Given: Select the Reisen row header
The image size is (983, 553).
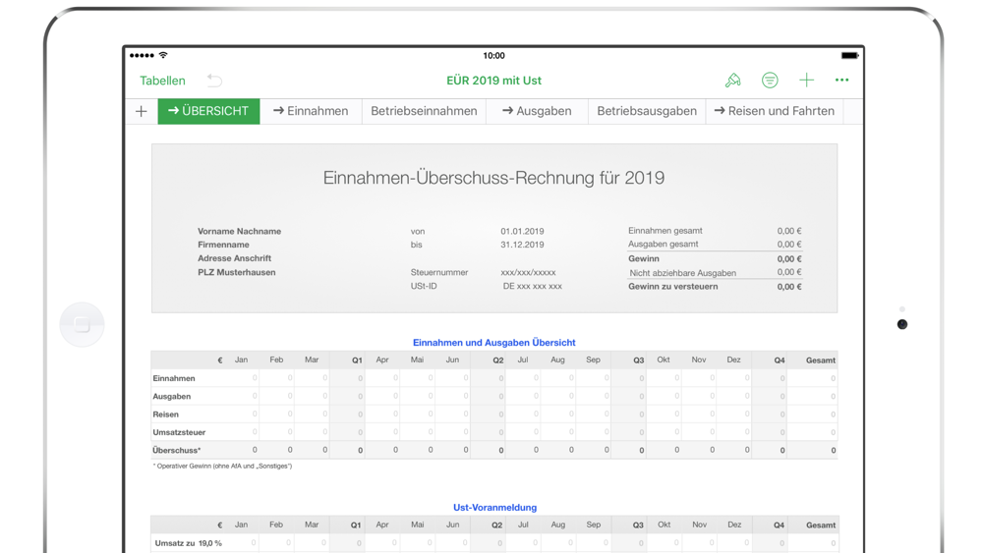Looking at the screenshot, I should pyautogui.click(x=165, y=415).
